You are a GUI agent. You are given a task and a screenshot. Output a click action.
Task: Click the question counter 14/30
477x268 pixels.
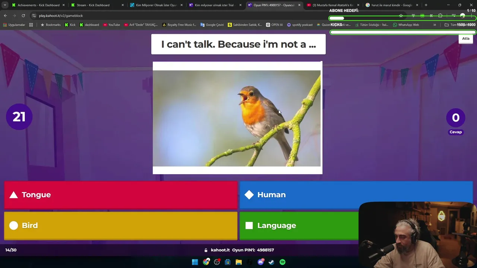click(11, 250)
